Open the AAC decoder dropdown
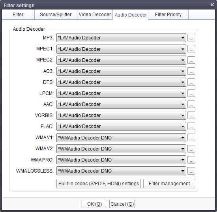This screenshot has height=212, width=217. 121,104
